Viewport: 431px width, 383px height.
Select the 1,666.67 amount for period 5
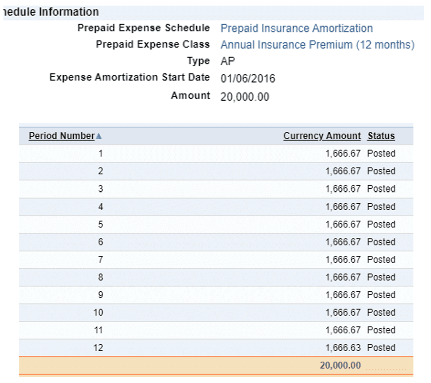tap(343, 224)
